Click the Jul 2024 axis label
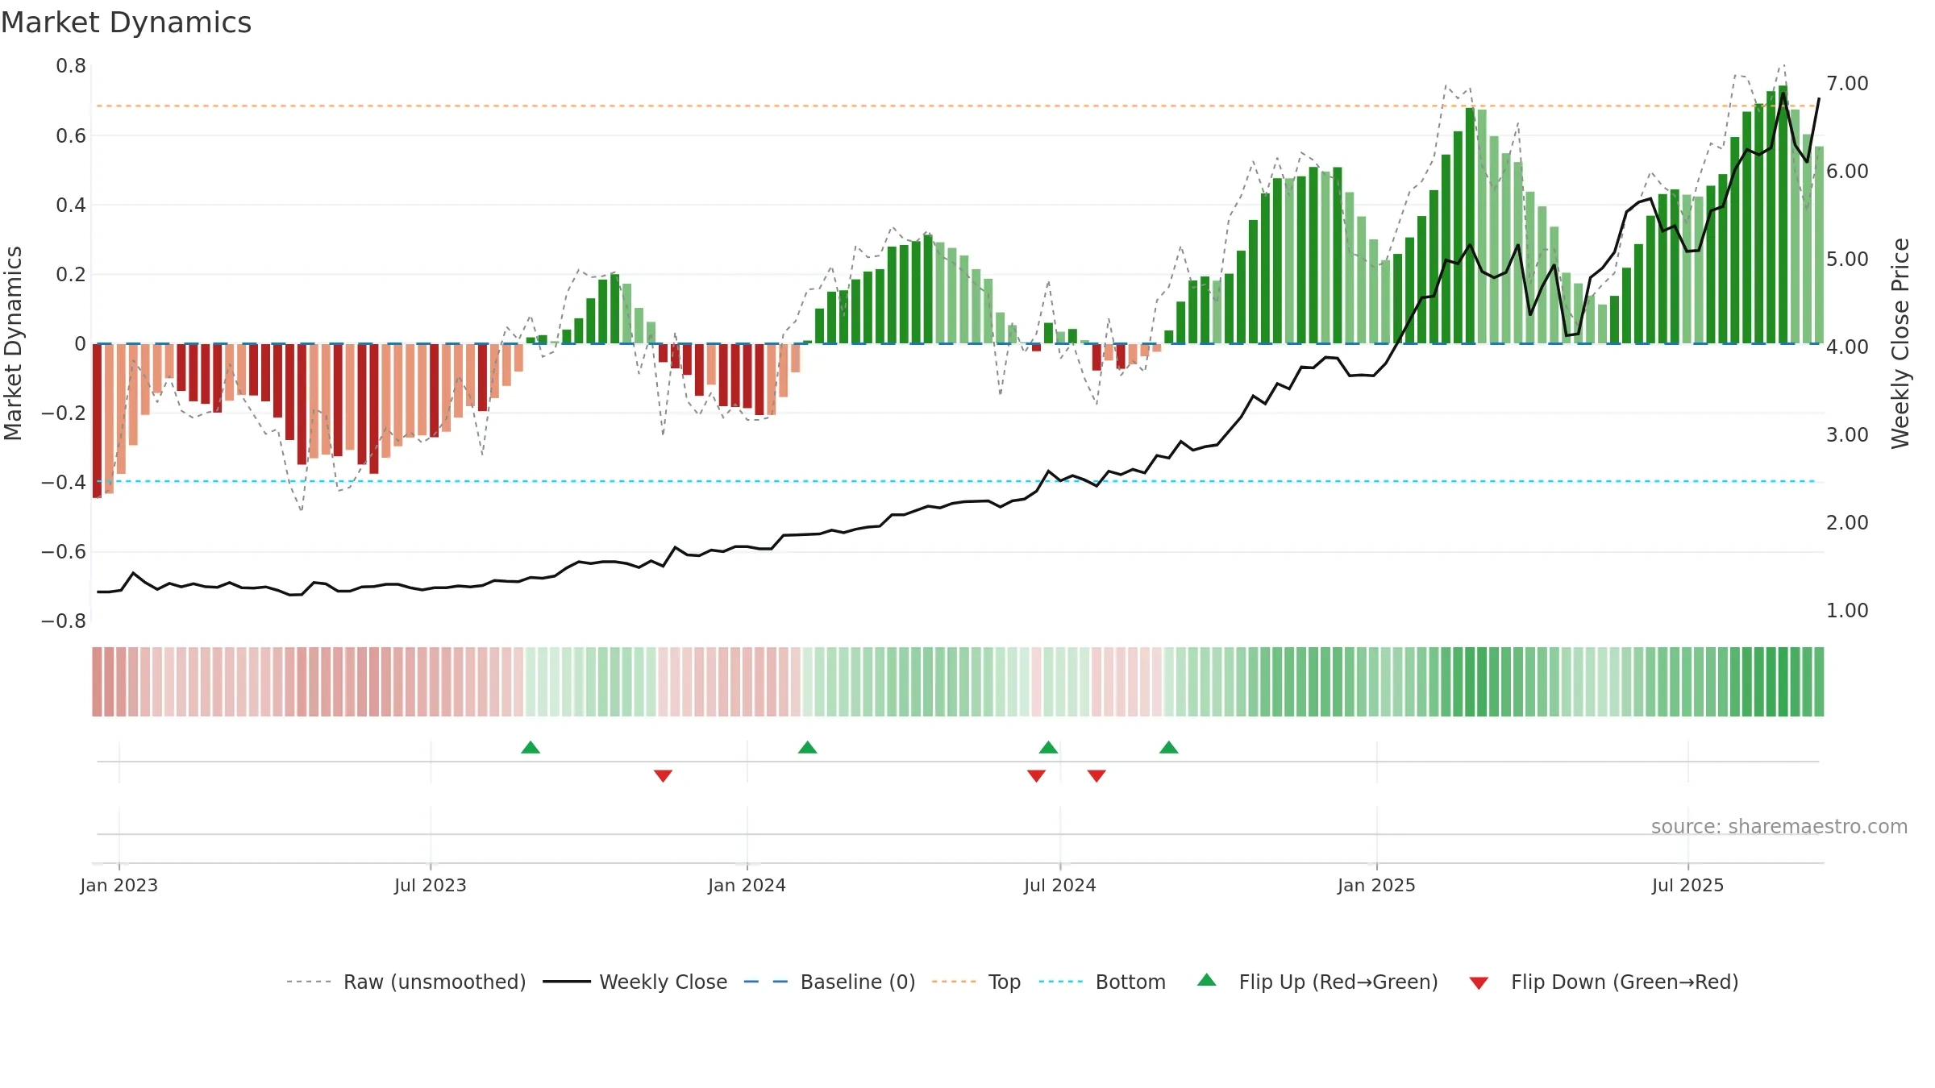Image resolution: width=1935 pixels, height=1088 pixels. pos(1060,885)
